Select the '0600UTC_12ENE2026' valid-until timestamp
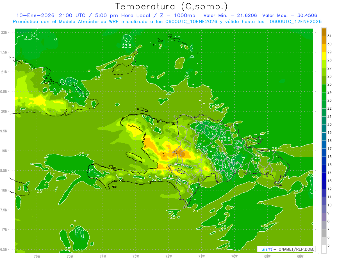The image size is (337, 260). tap(296, 22)
